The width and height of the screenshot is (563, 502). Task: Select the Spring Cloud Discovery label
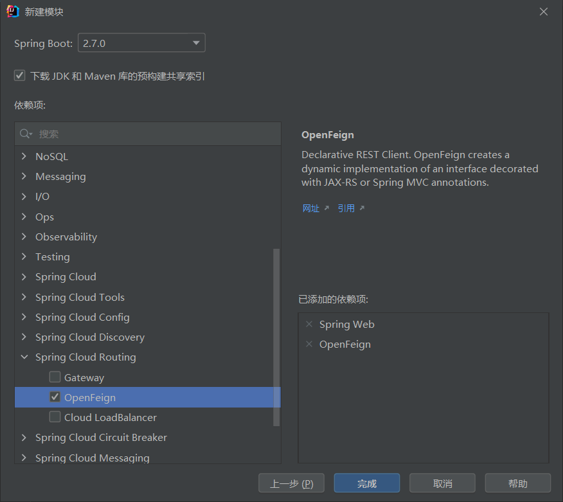(90, 337)
